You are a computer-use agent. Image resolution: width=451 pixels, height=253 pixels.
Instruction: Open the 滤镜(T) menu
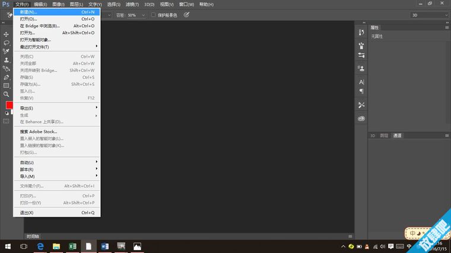coord(132,4)
